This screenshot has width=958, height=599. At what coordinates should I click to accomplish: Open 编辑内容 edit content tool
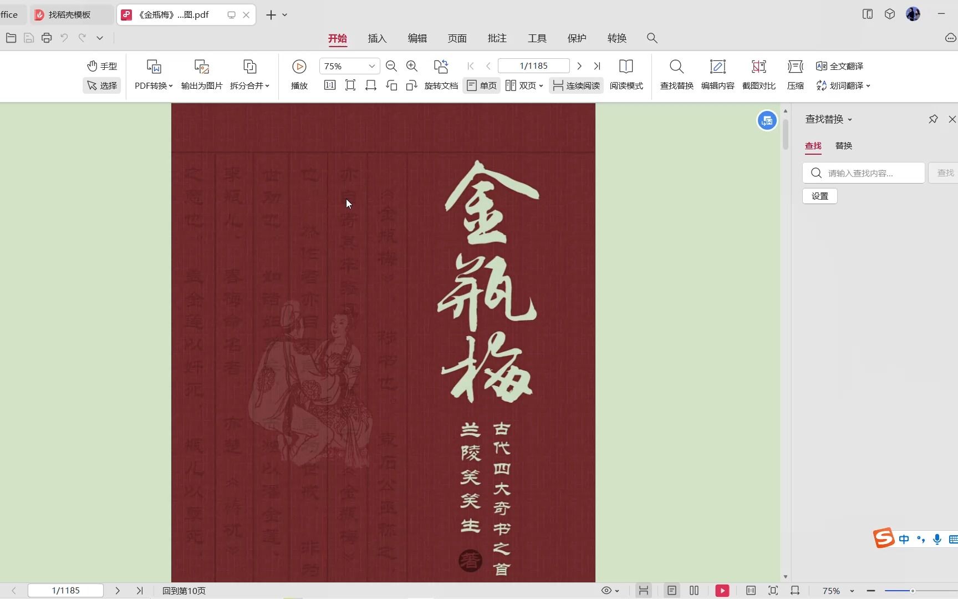point(718,74)
